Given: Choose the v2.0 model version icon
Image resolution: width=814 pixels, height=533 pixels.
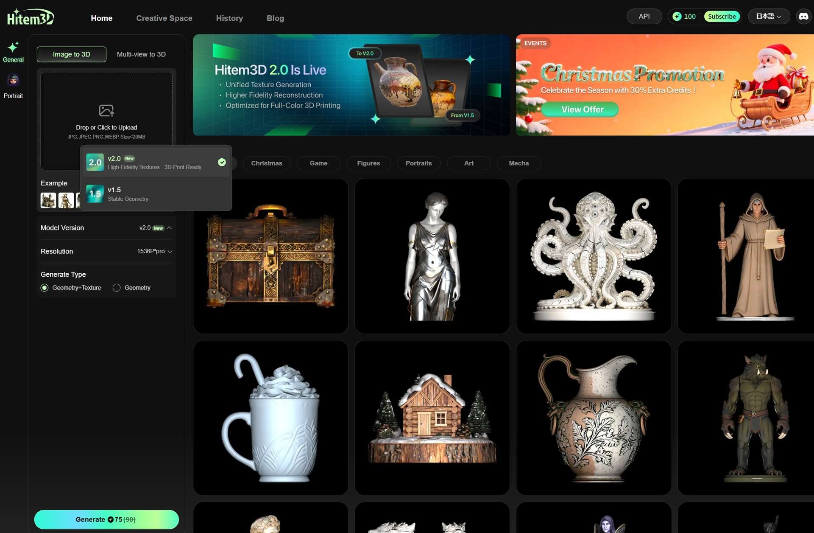Looking at the screenshot, I should tap(95, 163).
